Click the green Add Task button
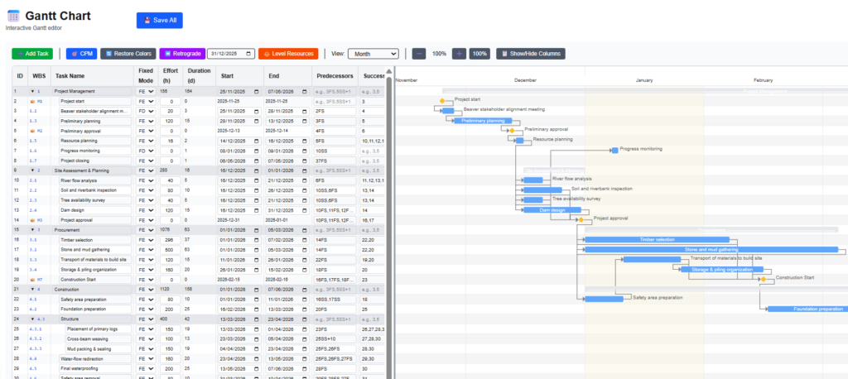 tap(32, 54)
